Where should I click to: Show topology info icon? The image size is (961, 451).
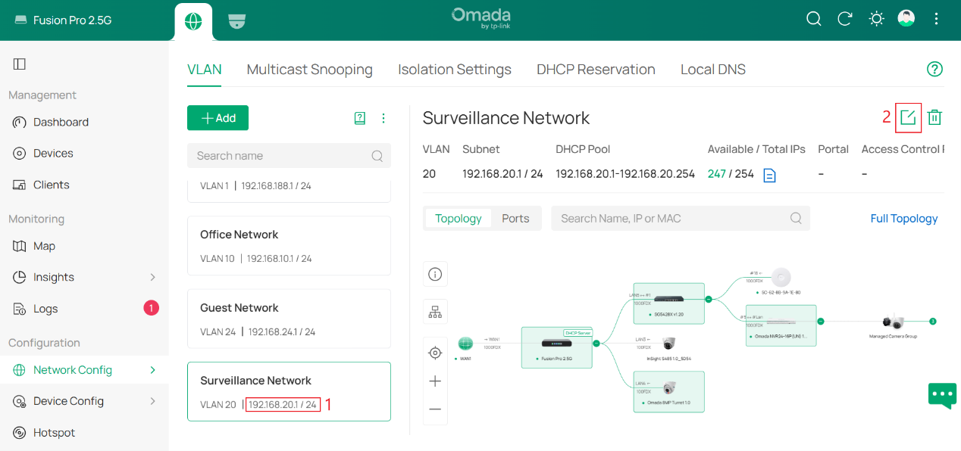click(435, 274)
